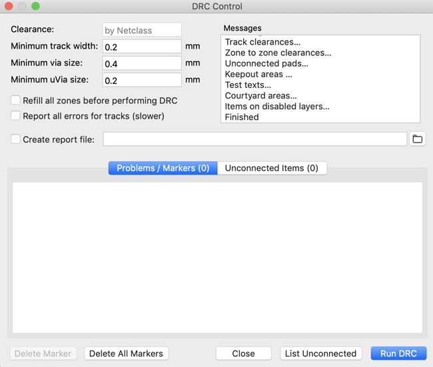
Task: Open the Unconnected Items tab
Action: [x=272, y=168]
